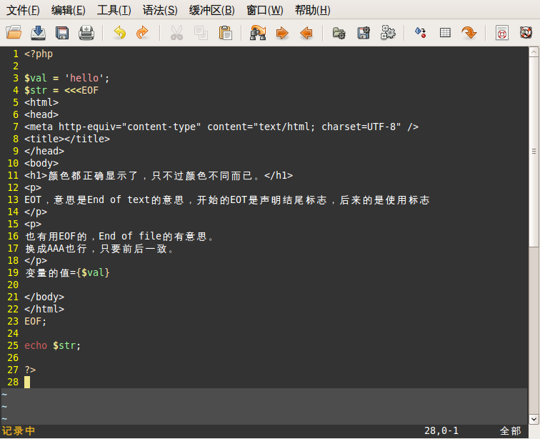540x439 pixels.
Task: Open the 缓冲区(B) menu
Action: pyautogui.click(x=212, y=10)
